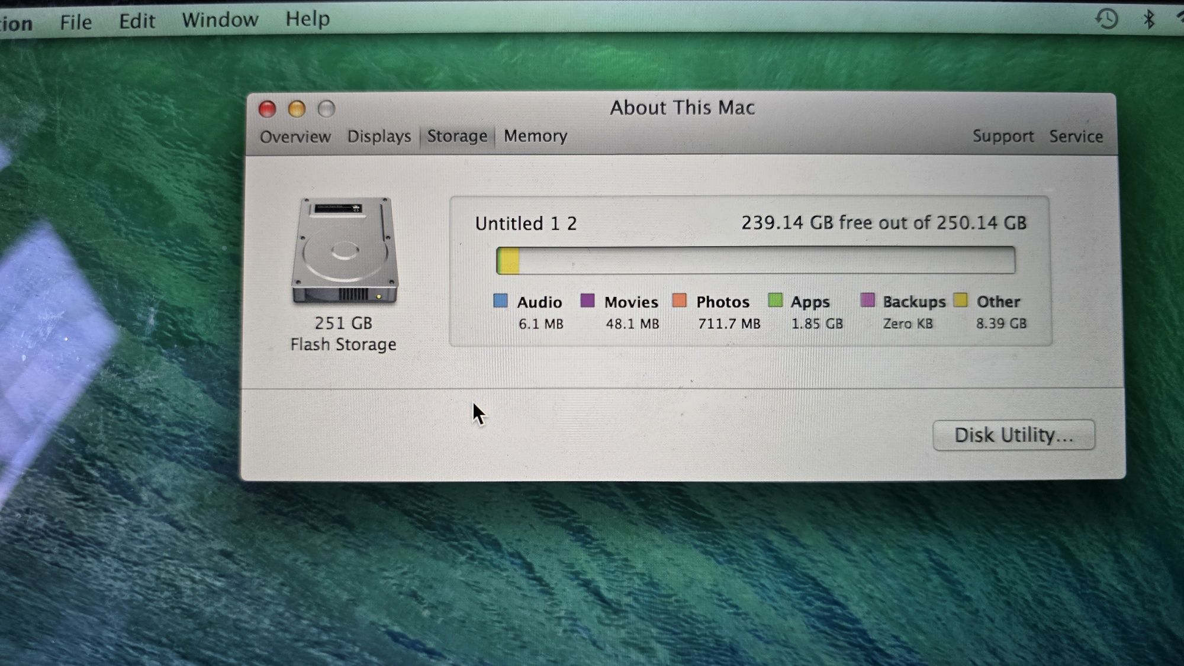Click the Photos 711.7 MB value
Image resolution: width=1184 pixels, height=666 pixels.
729,324
